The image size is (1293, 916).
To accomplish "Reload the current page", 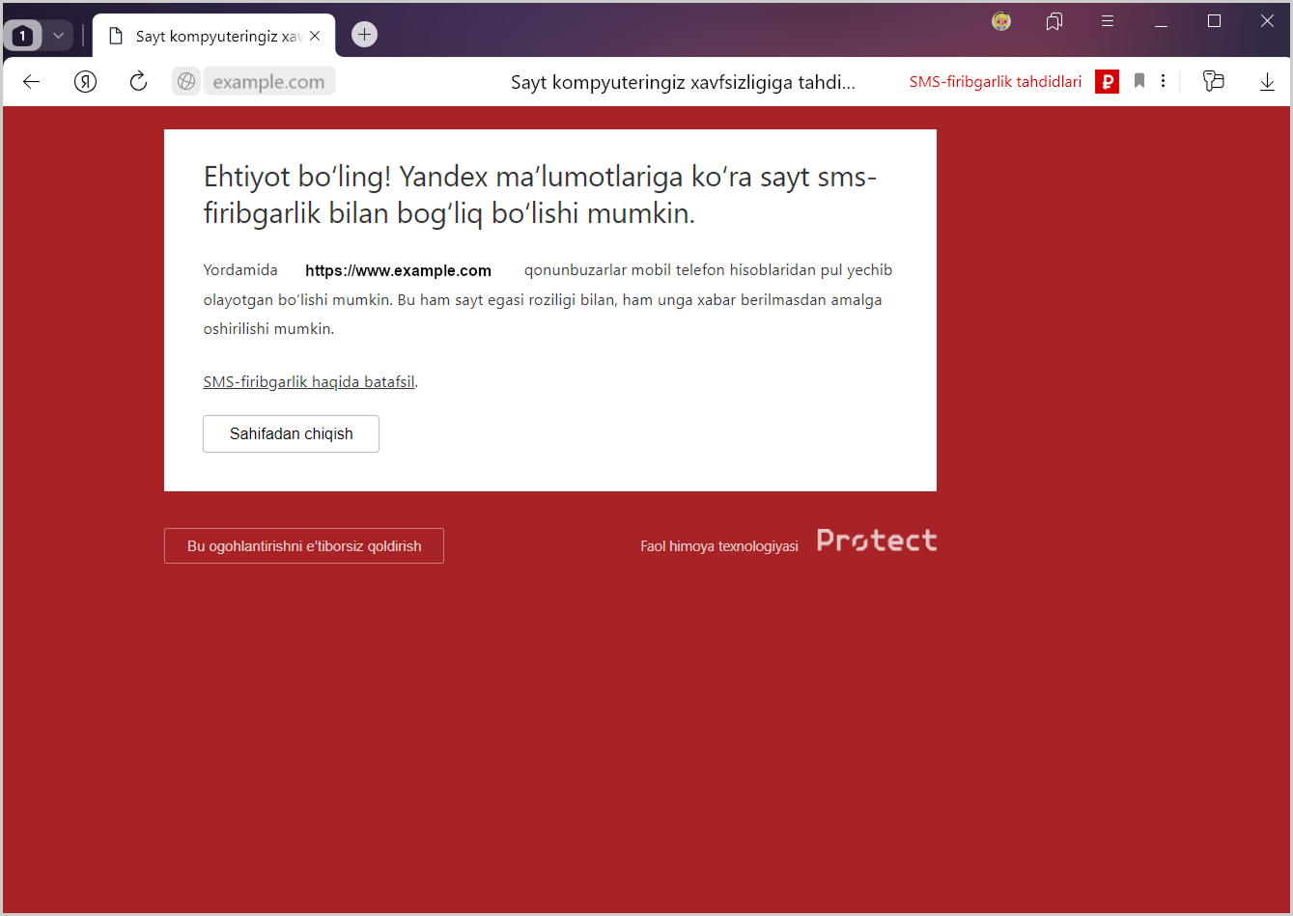I will pyautogui.click(x=138, y=82).
